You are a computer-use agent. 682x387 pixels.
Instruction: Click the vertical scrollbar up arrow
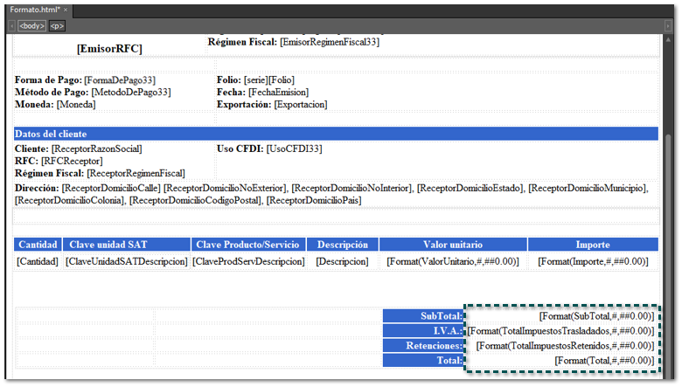coord(670,41)
